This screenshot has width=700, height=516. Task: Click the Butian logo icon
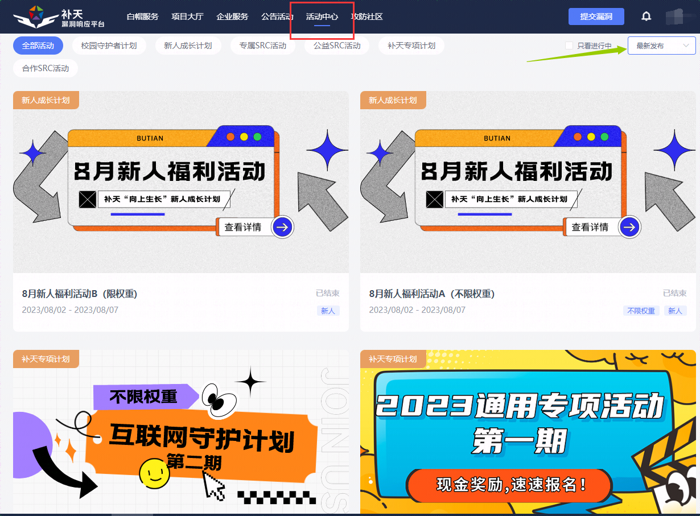pyautogui.click(x=36, y=16)
